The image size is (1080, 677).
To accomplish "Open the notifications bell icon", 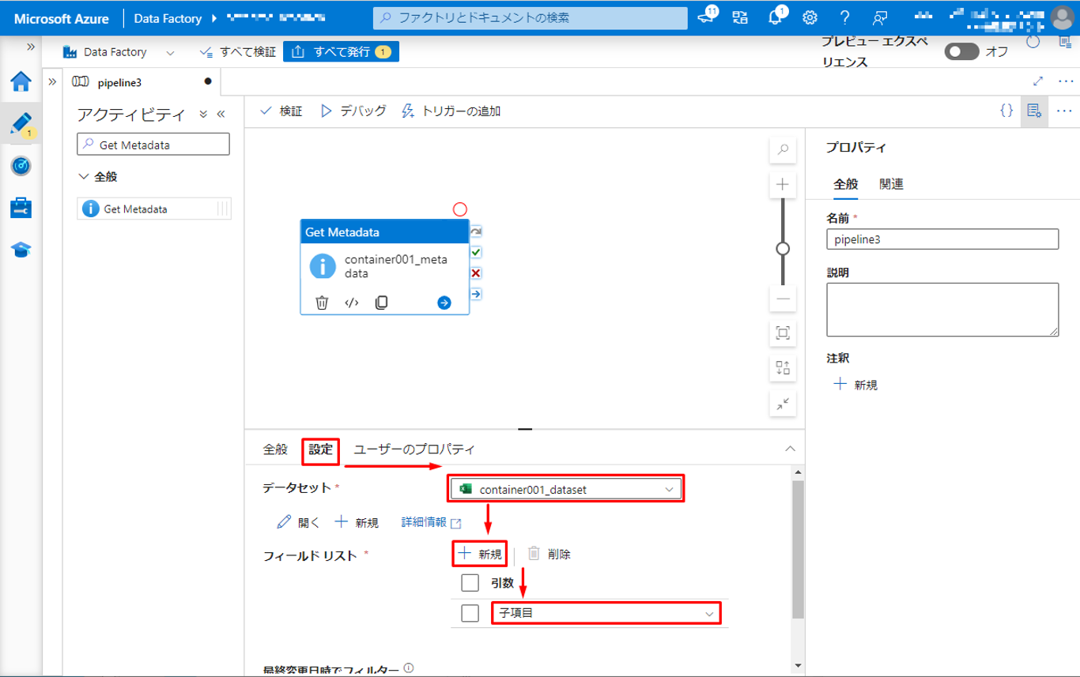I will (x=776, y=17).
